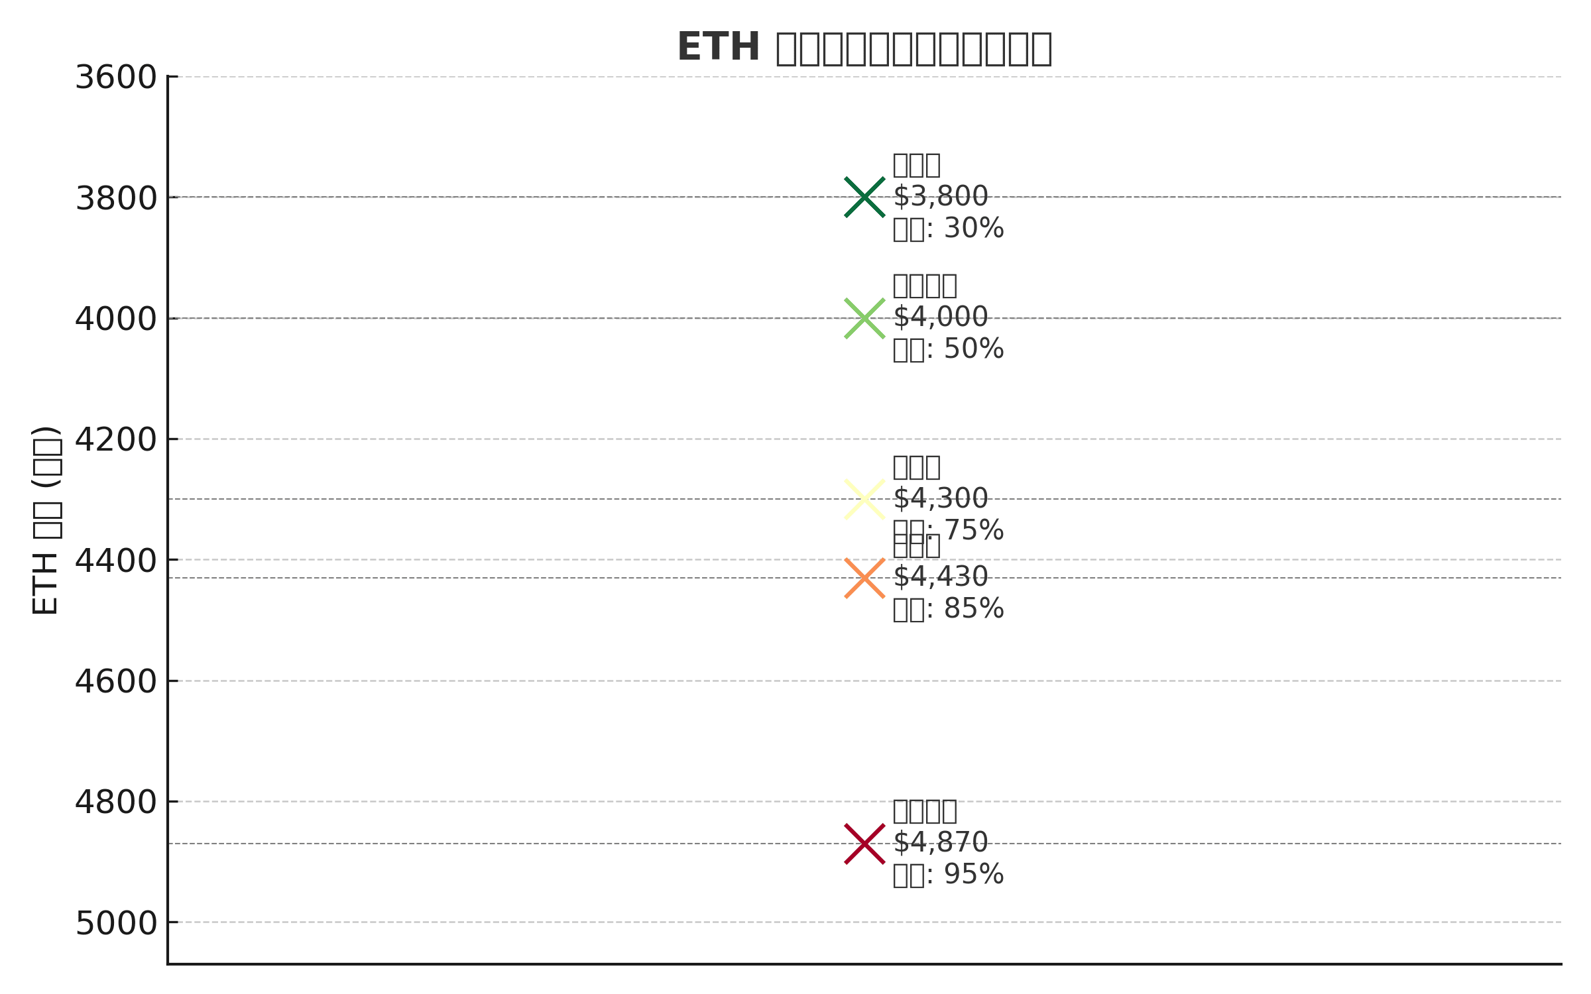
Task: Select the pale yellow X marker
Action: [x=864, y=499]
